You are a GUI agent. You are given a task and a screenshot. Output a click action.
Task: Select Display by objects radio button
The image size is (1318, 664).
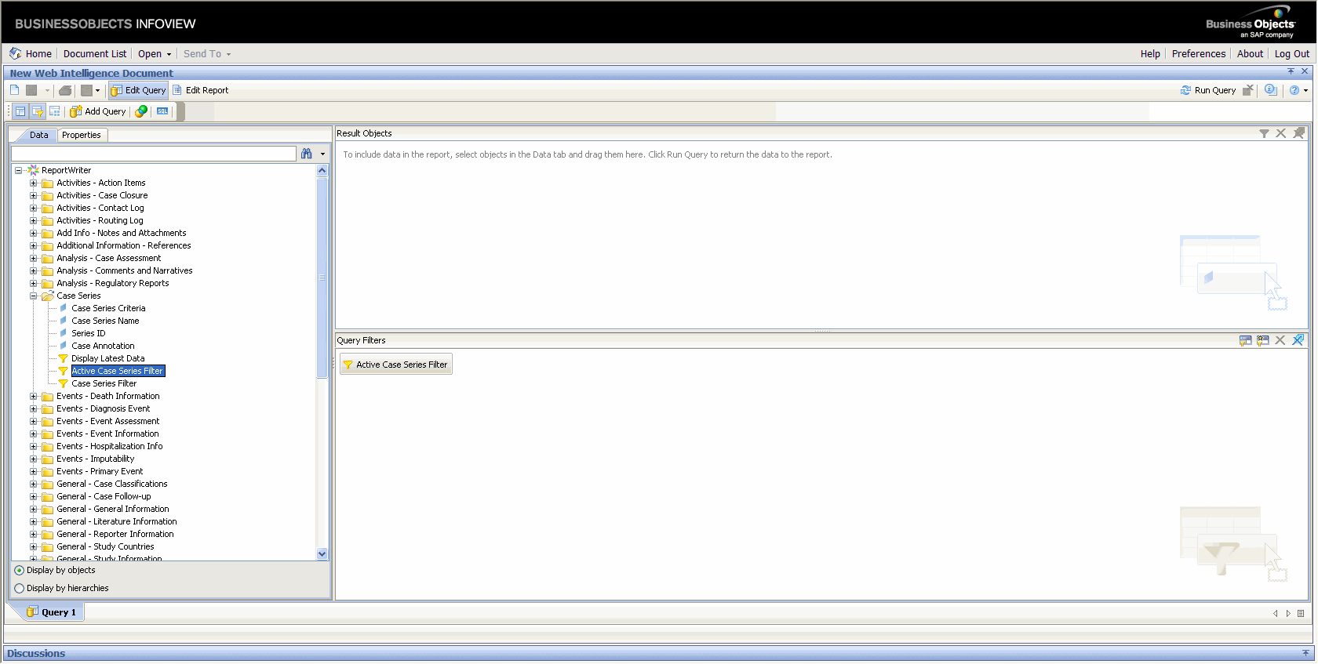pos(20,571)
